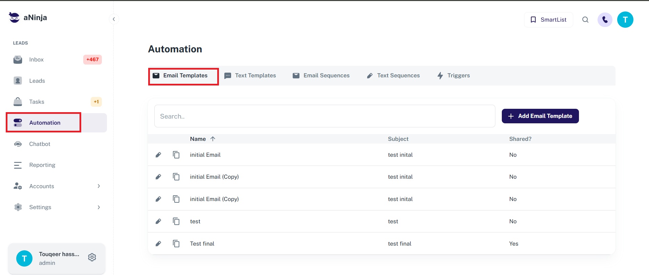Screen dimensions: 649x275
Task: Duplicate the 'test' template using copy icon
Action: pyautogui.click(x=176, y=221)
